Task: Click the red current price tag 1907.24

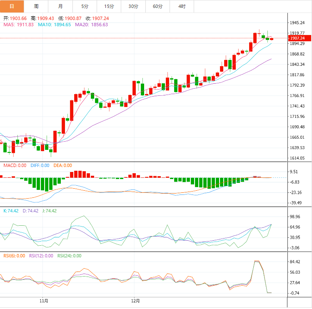Action: tap(300, 38)
